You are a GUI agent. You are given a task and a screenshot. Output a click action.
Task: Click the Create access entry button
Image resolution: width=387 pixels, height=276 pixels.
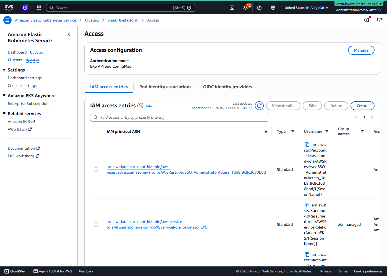point(362,106)
